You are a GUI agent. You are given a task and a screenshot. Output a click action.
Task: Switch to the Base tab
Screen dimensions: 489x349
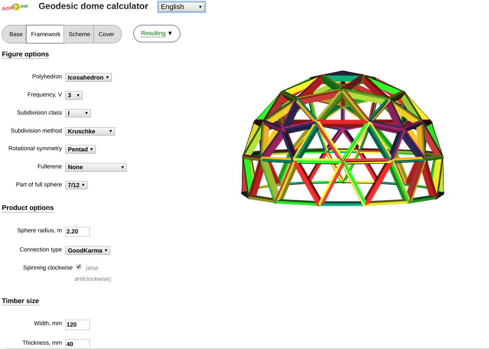(x=16, y=34)
